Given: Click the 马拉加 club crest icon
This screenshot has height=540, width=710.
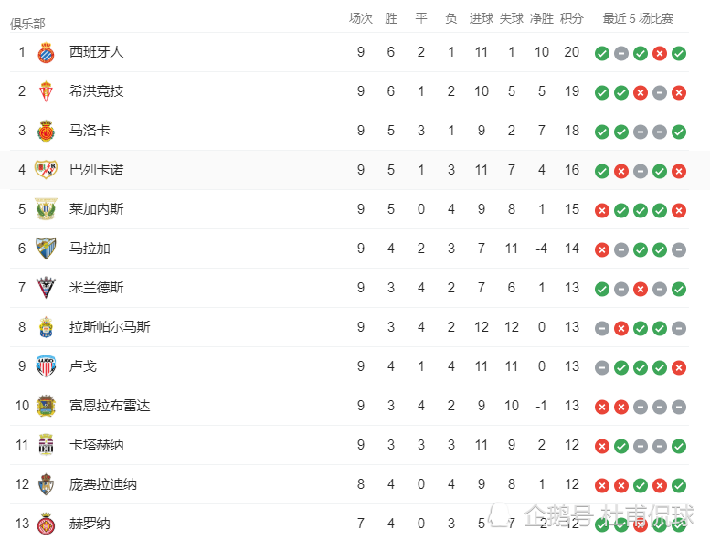Looking at the screenshot, I should tap(46, 249).
